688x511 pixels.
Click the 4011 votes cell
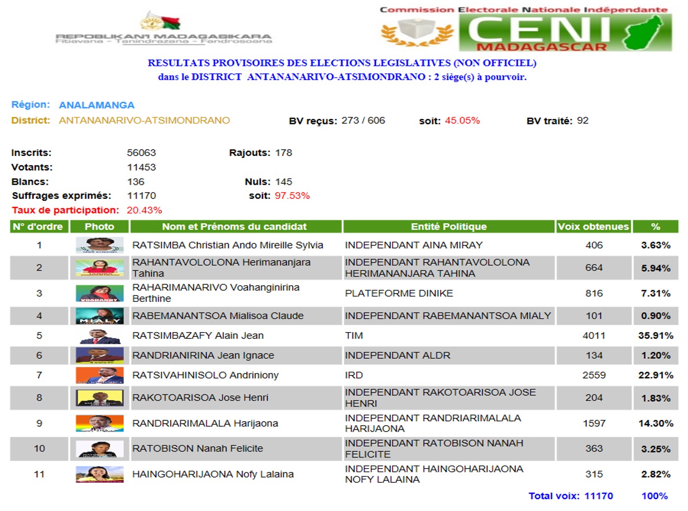pos(594,335)
